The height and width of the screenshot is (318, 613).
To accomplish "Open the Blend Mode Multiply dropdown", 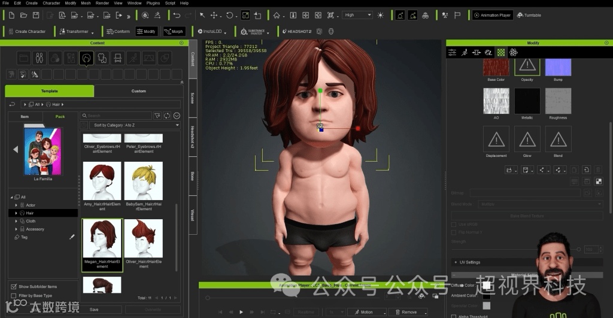I will [541, 204].
